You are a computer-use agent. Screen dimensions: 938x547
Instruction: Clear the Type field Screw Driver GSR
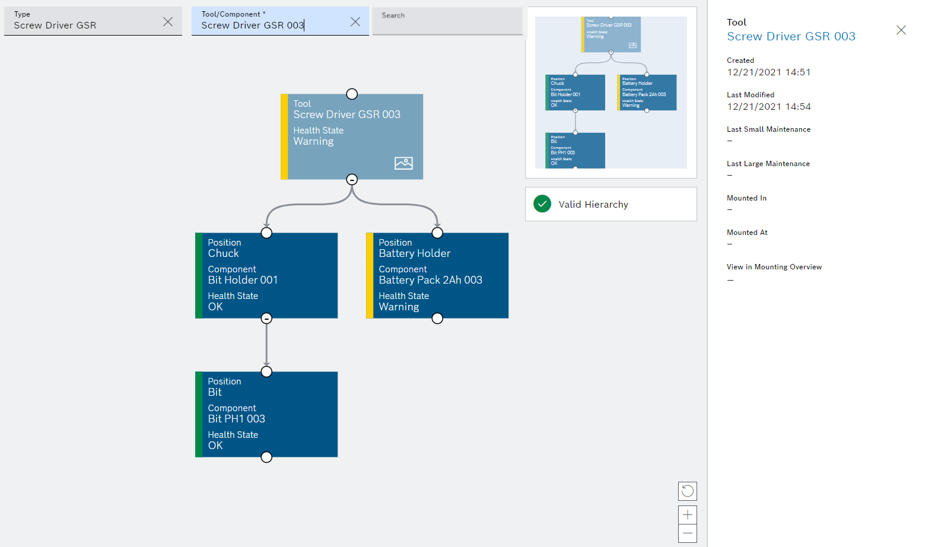168,21
